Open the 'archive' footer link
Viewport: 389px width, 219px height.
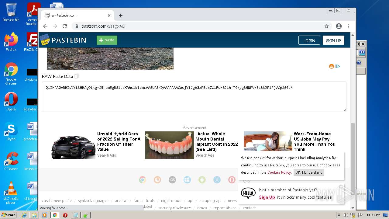(x=121, y=201)
